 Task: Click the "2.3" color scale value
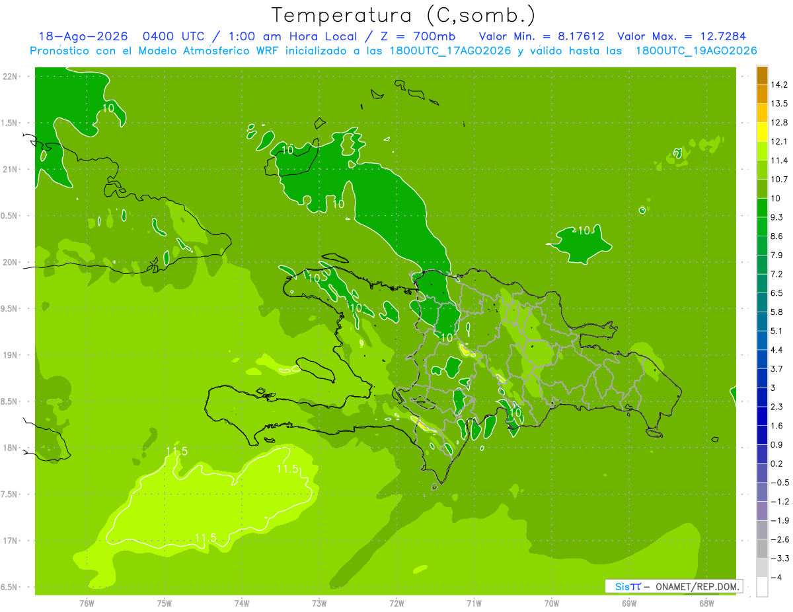click(777, 407)
